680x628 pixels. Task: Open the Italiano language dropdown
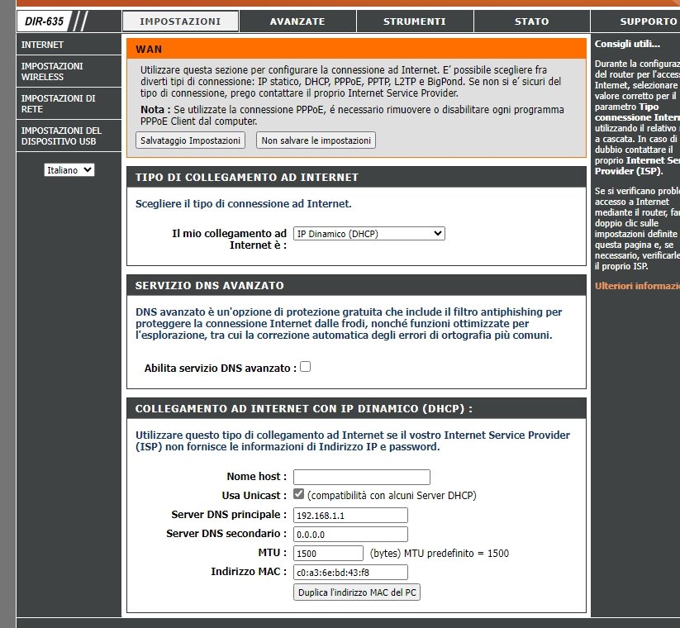click(x=69, y=170)
